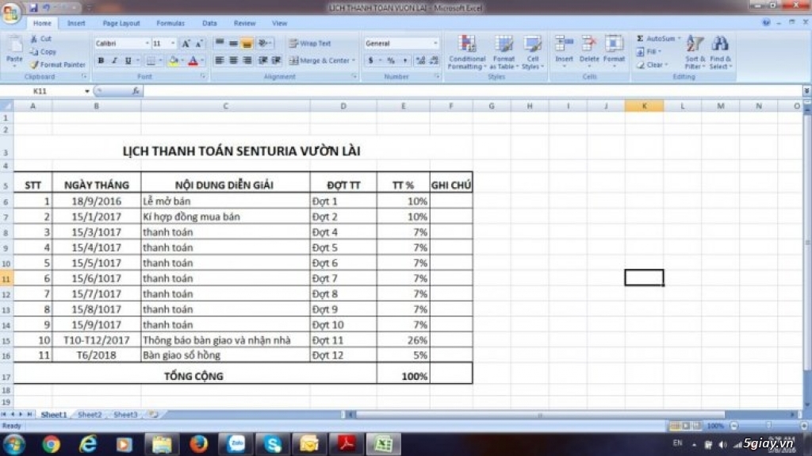Expand the AutoSum dropdown arrow

tap(679, 38)
